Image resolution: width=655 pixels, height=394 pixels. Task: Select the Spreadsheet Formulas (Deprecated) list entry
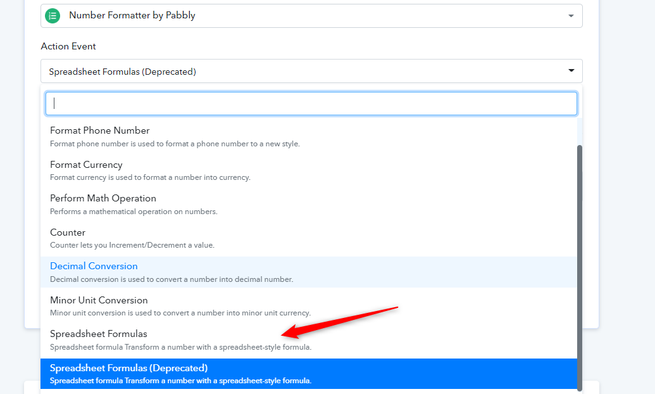[128, 368]
